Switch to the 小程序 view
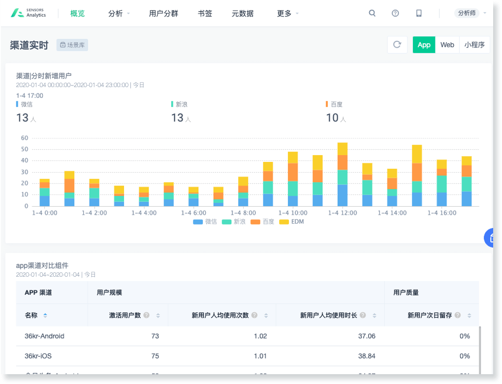This screenshot has height=384, width=502. (x=474, y=45)
